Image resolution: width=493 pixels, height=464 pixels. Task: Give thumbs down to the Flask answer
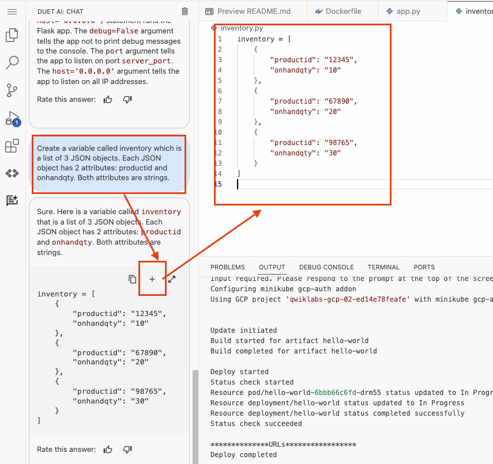pos(127,100)
